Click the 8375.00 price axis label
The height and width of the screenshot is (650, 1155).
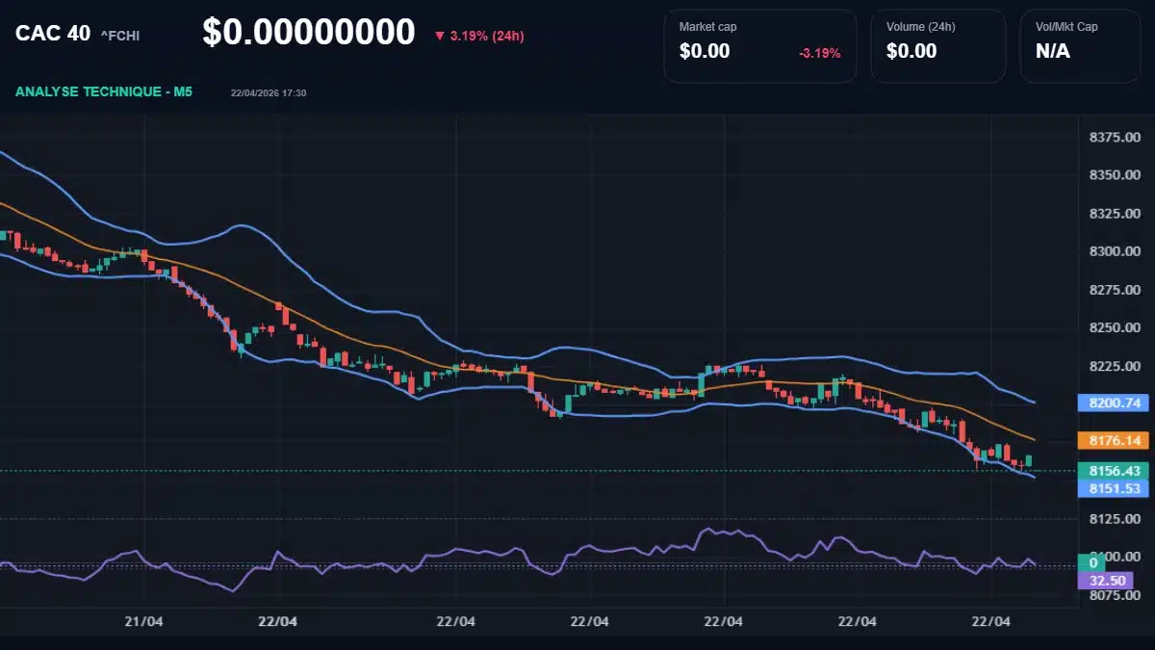tap(1115, 138)
